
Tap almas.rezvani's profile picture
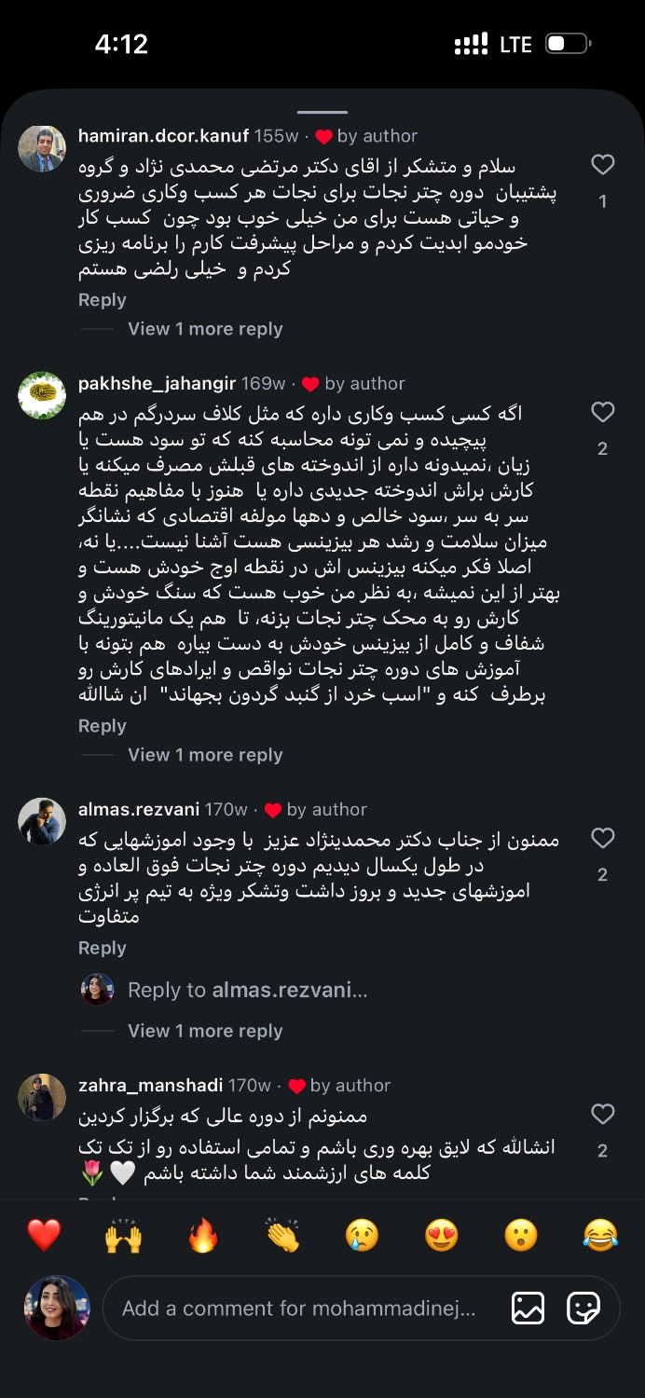pos(42,821)
